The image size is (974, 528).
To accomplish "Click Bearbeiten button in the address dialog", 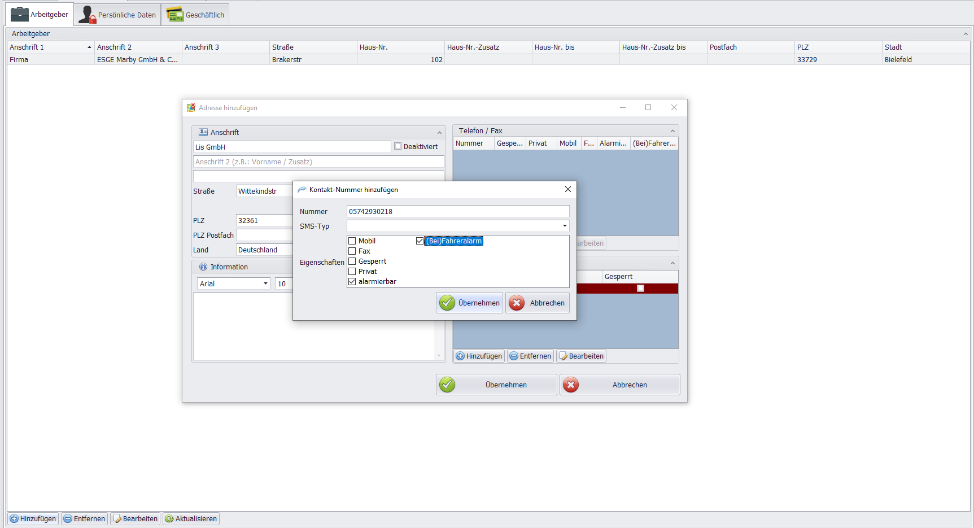I will coord(581,356).
